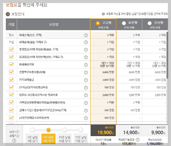Select the 실속형 plan radio button
Viewport: 171px width, 146px height.
[149, 23]
